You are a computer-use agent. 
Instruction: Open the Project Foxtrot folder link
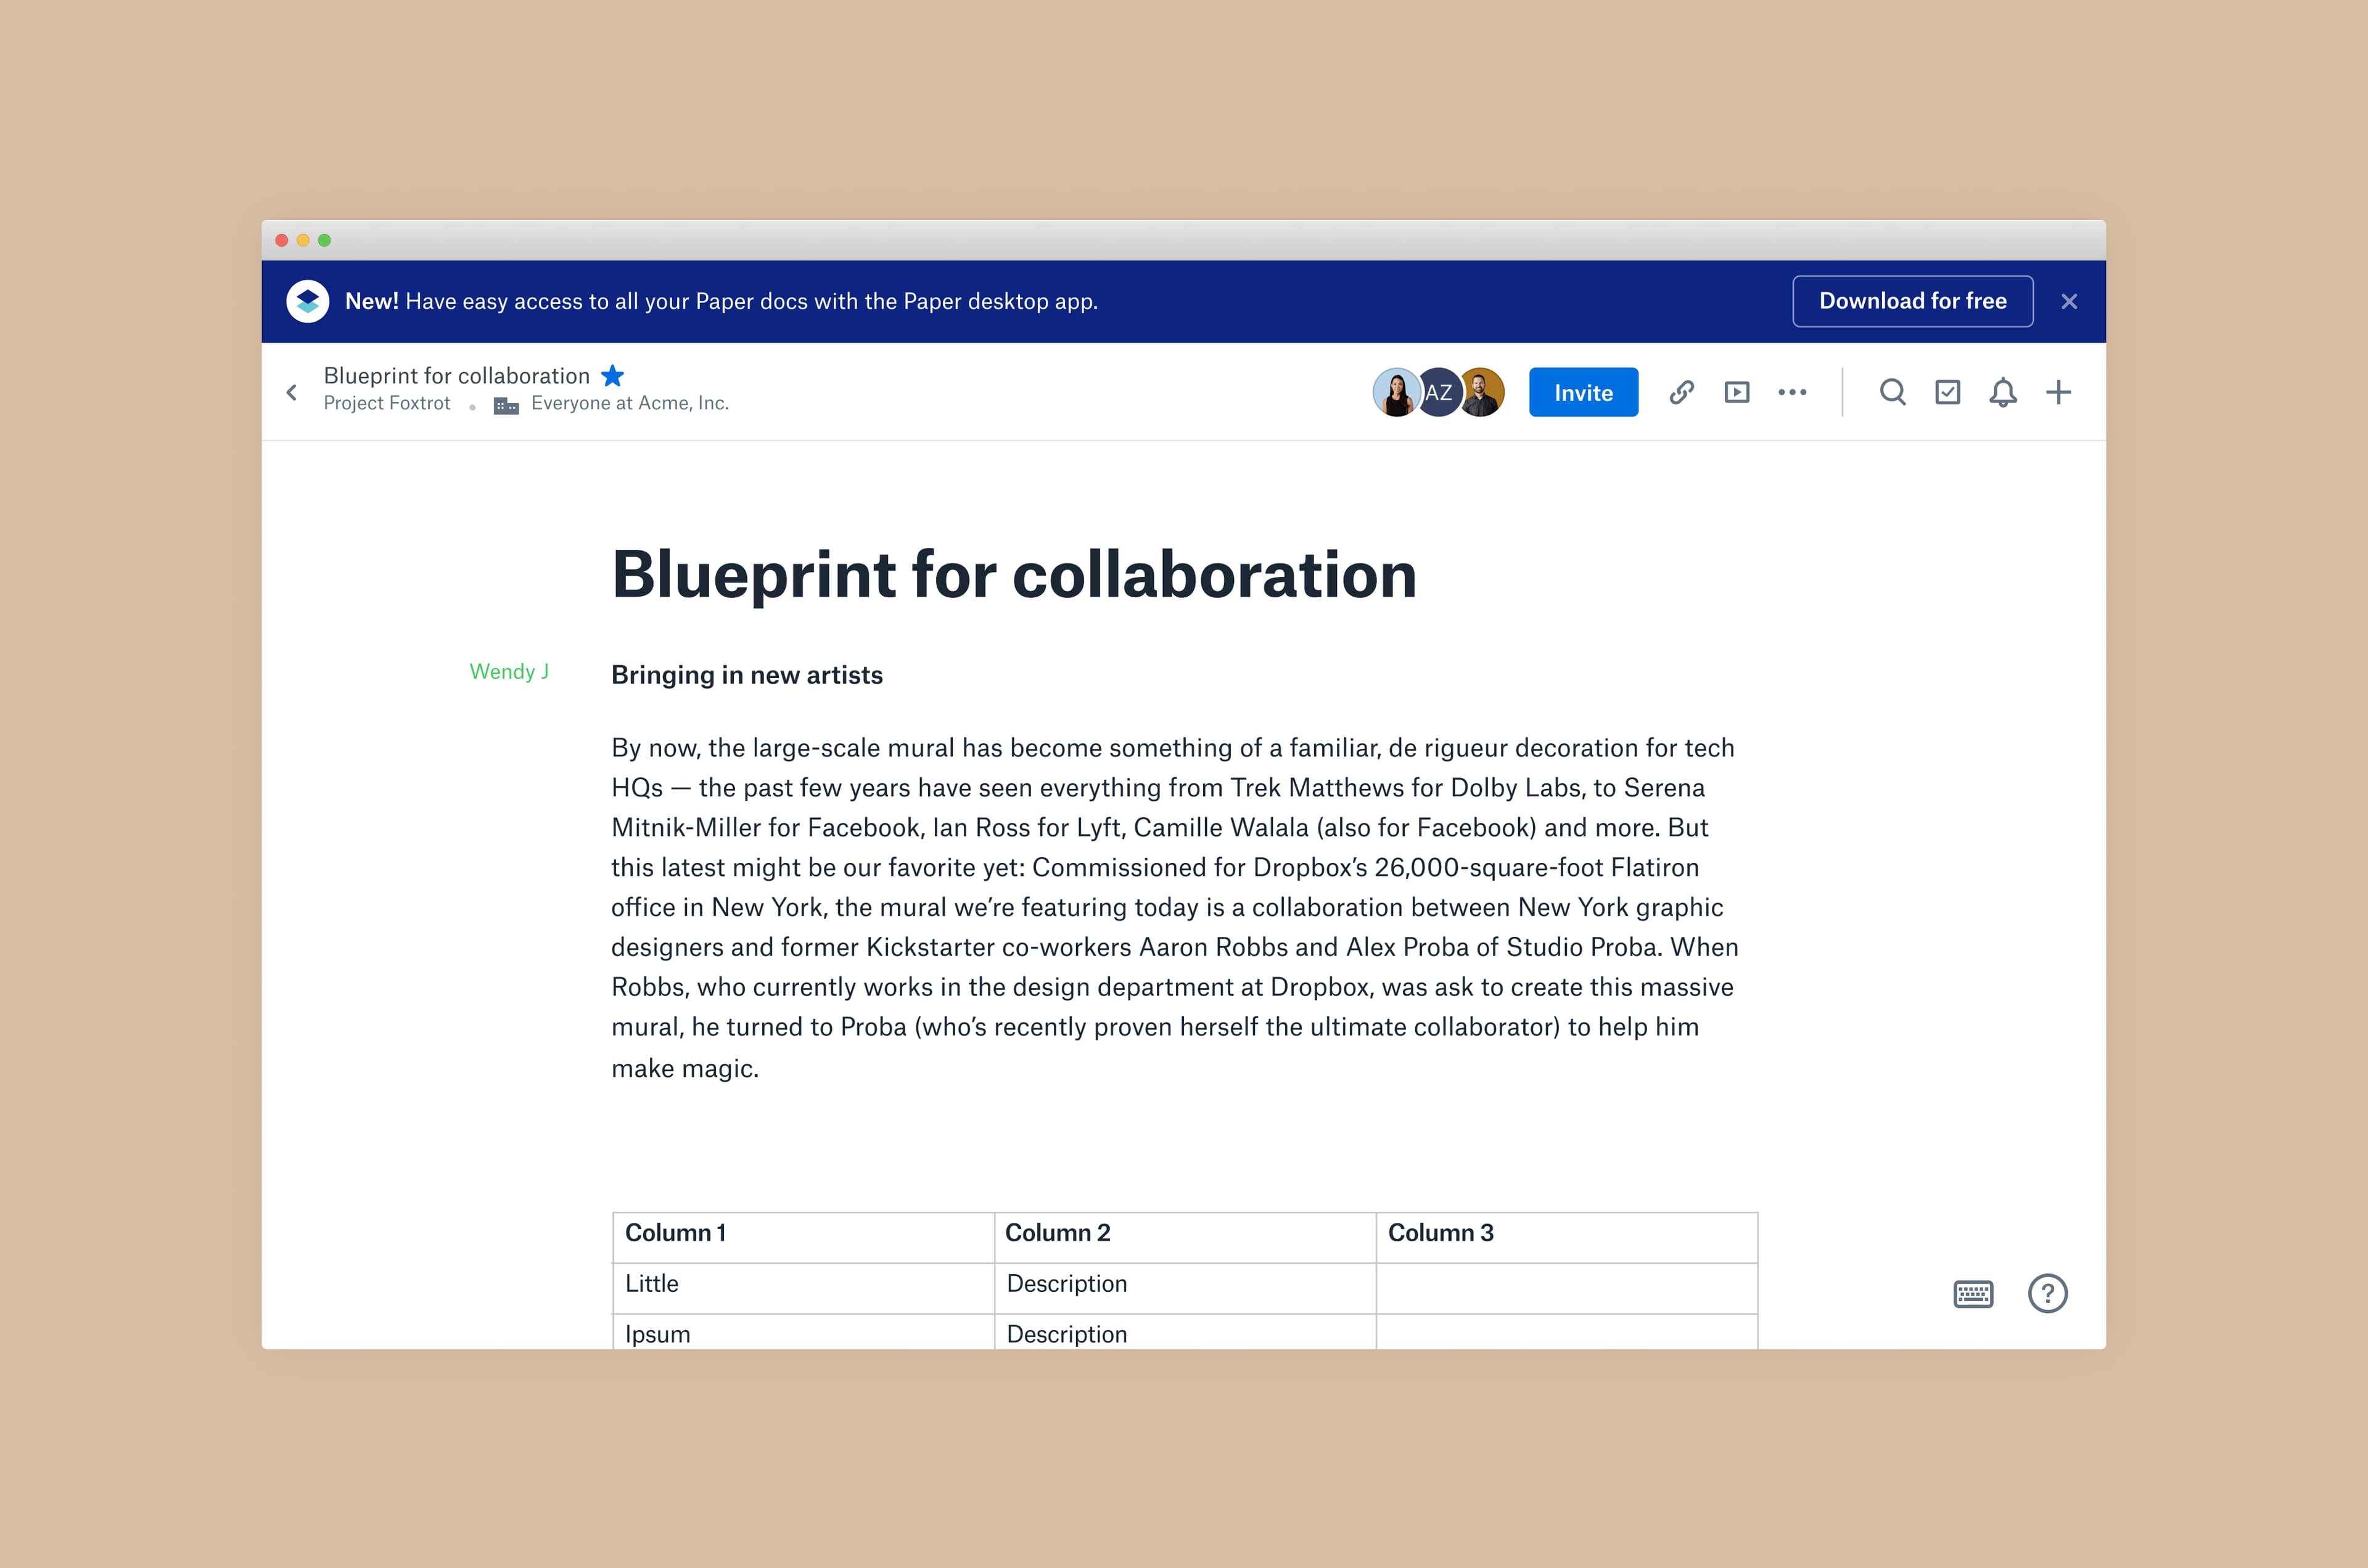coord(386,403)
